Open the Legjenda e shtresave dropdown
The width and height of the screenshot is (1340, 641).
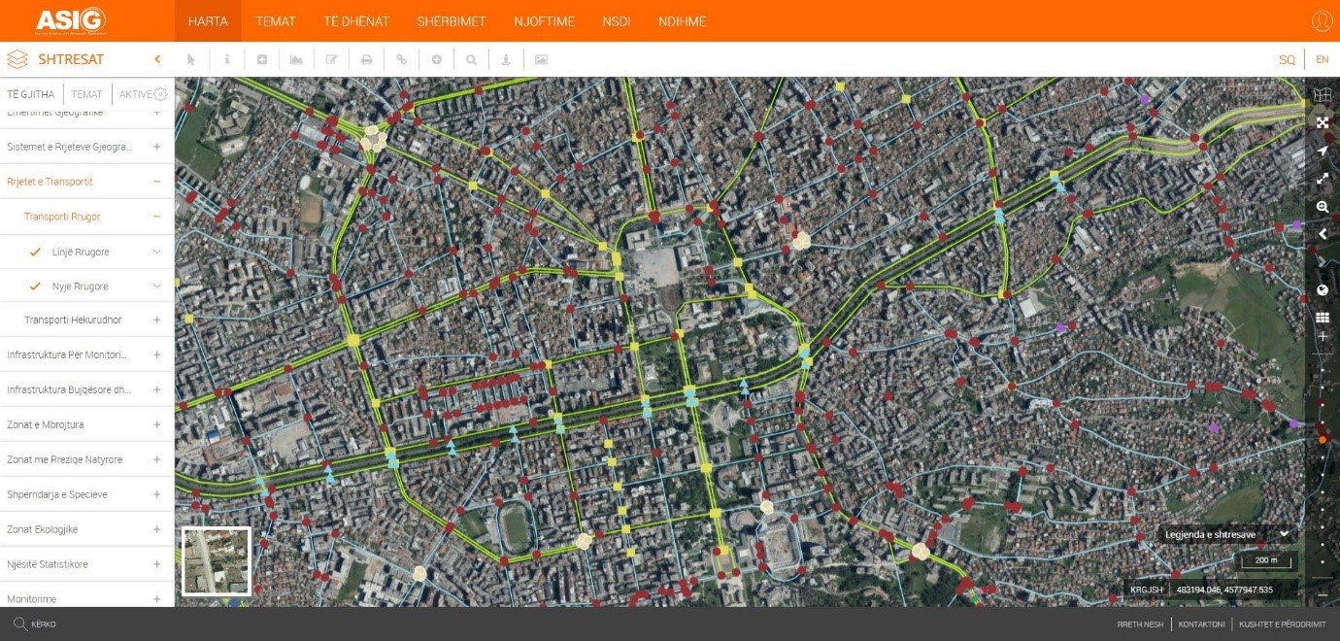point(1228,534)
